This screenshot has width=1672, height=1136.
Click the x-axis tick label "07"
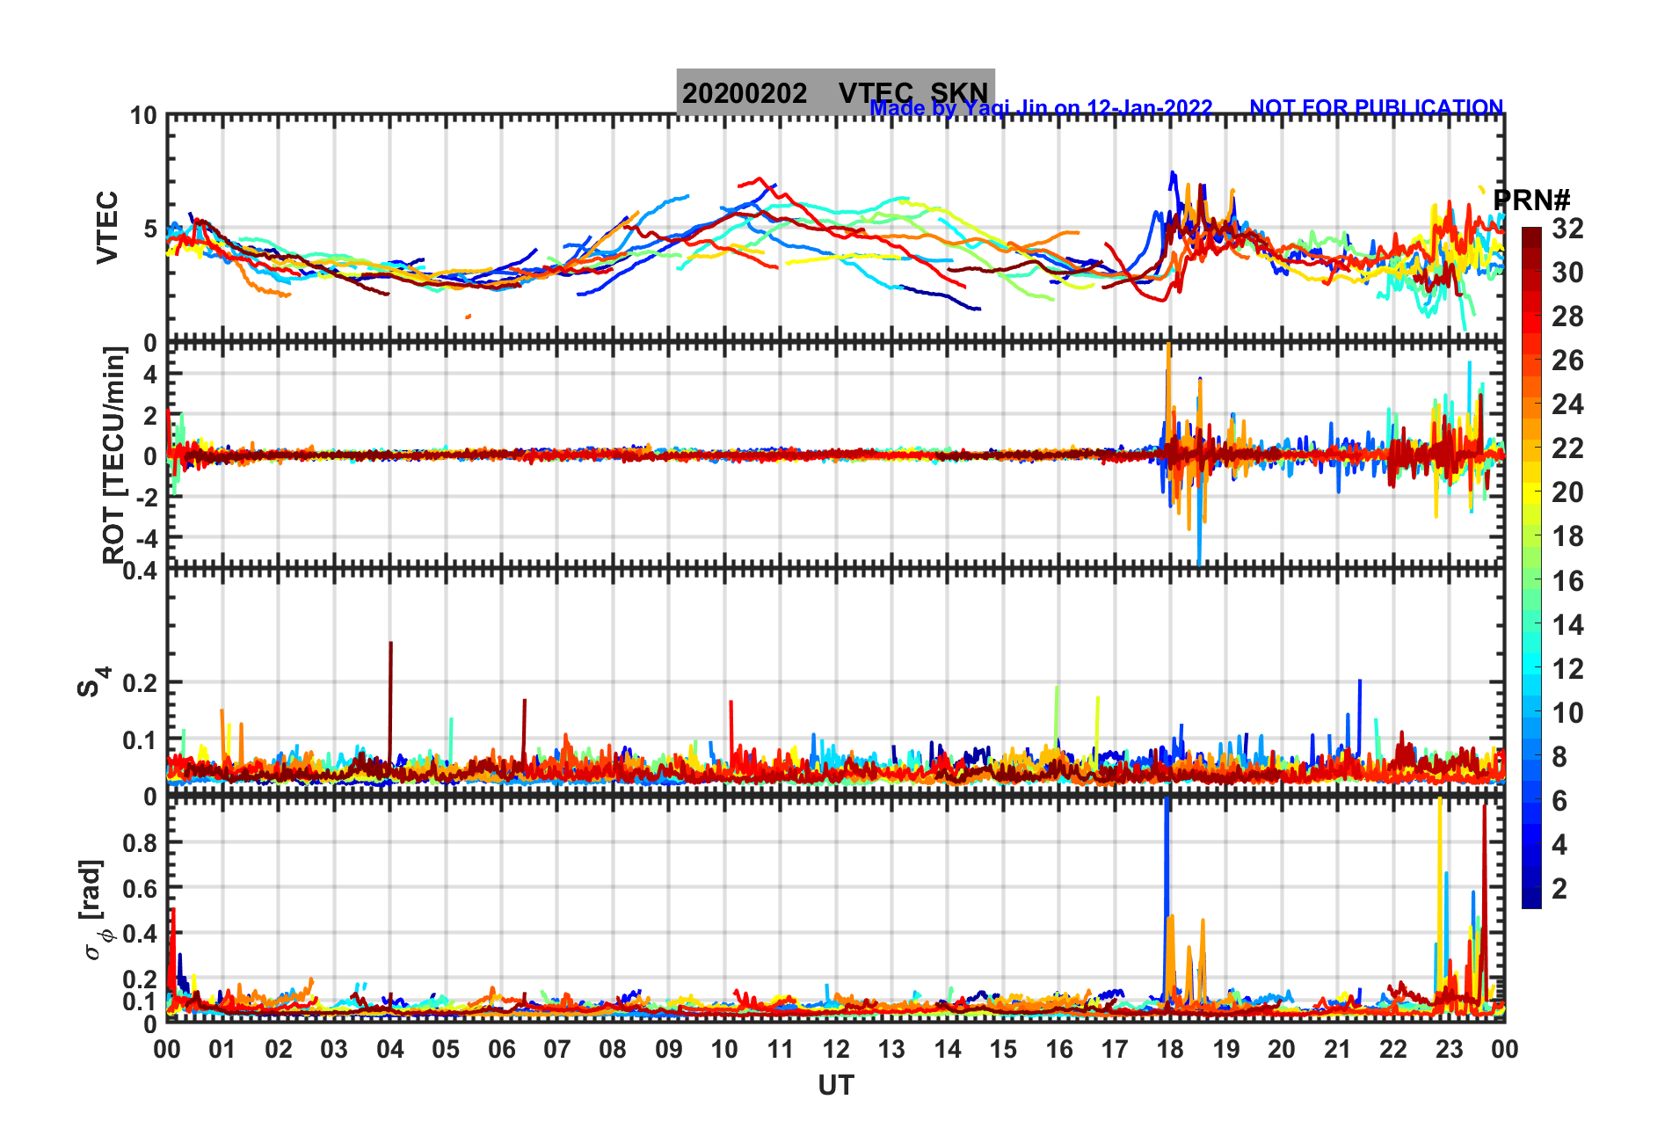click(x=557, y=1049)
